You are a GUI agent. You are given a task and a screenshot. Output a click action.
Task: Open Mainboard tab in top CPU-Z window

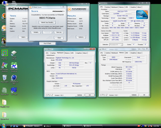pyautogui.click(x=114, y=7)
